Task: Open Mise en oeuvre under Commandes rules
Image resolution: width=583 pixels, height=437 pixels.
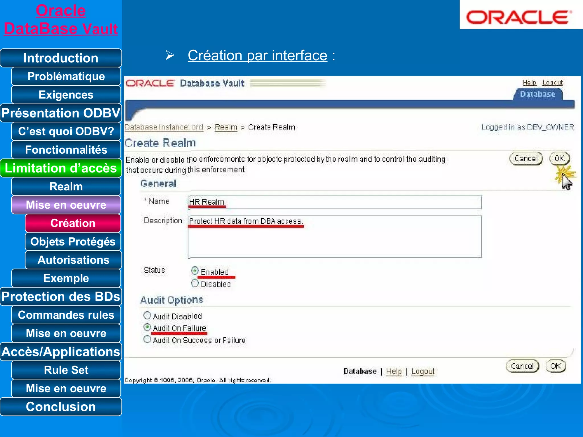Action: (x=66, y=333)
